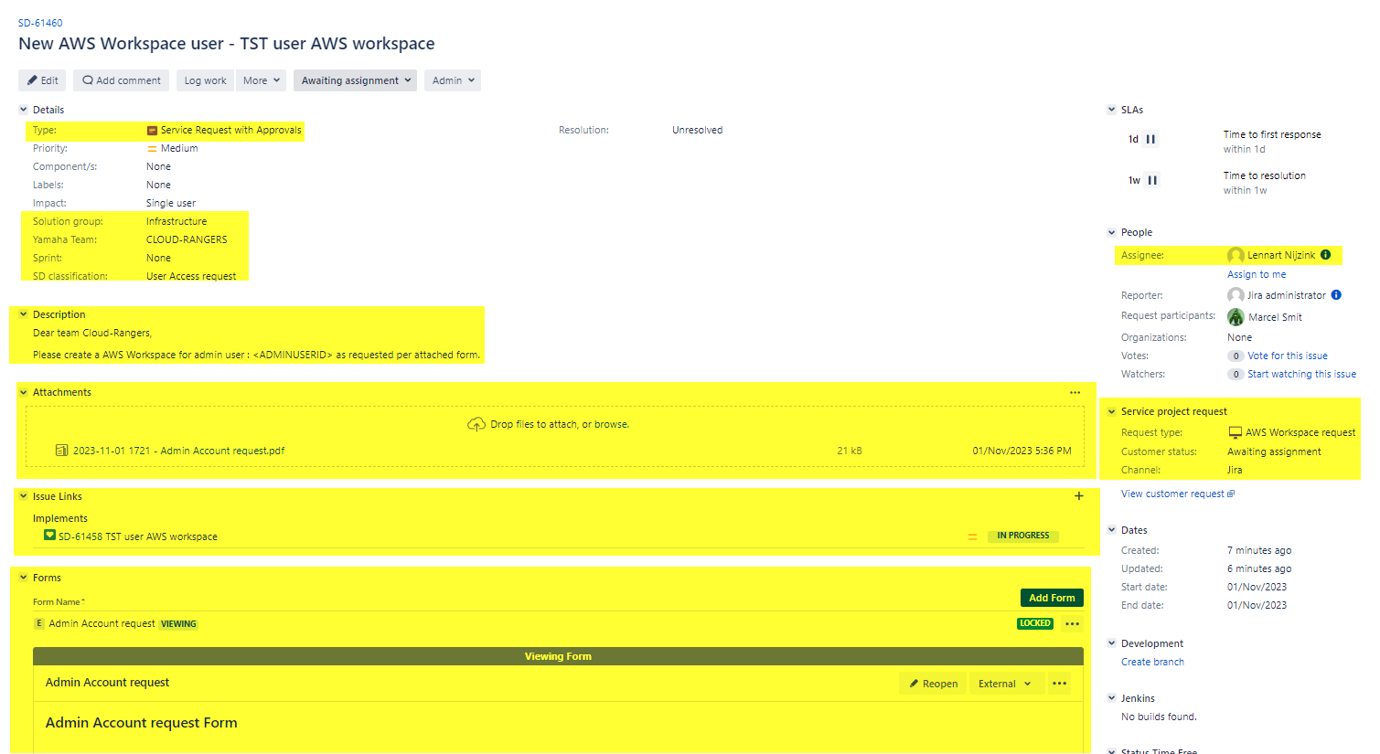This screenshot has height=754, width=1380.
Task: Click User Access request classification value
Action: coord(191,276)
